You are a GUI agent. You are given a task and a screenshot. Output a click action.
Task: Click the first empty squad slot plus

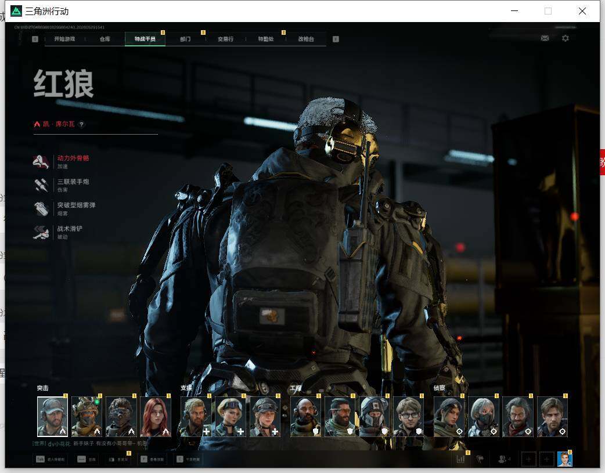[x=528, y=459]
